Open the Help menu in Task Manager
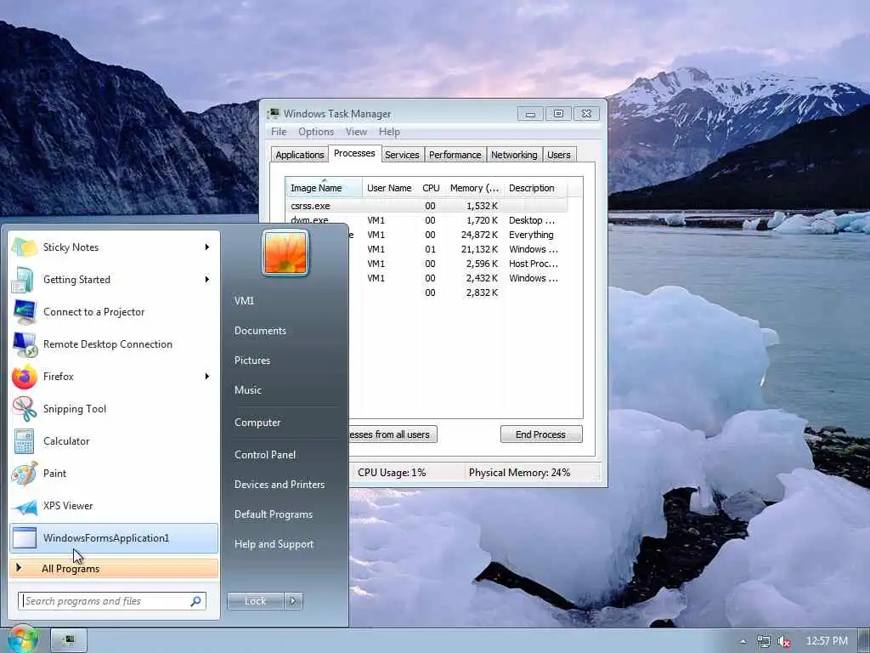Viewport: 870px width, 653px height. pos(389,132)
